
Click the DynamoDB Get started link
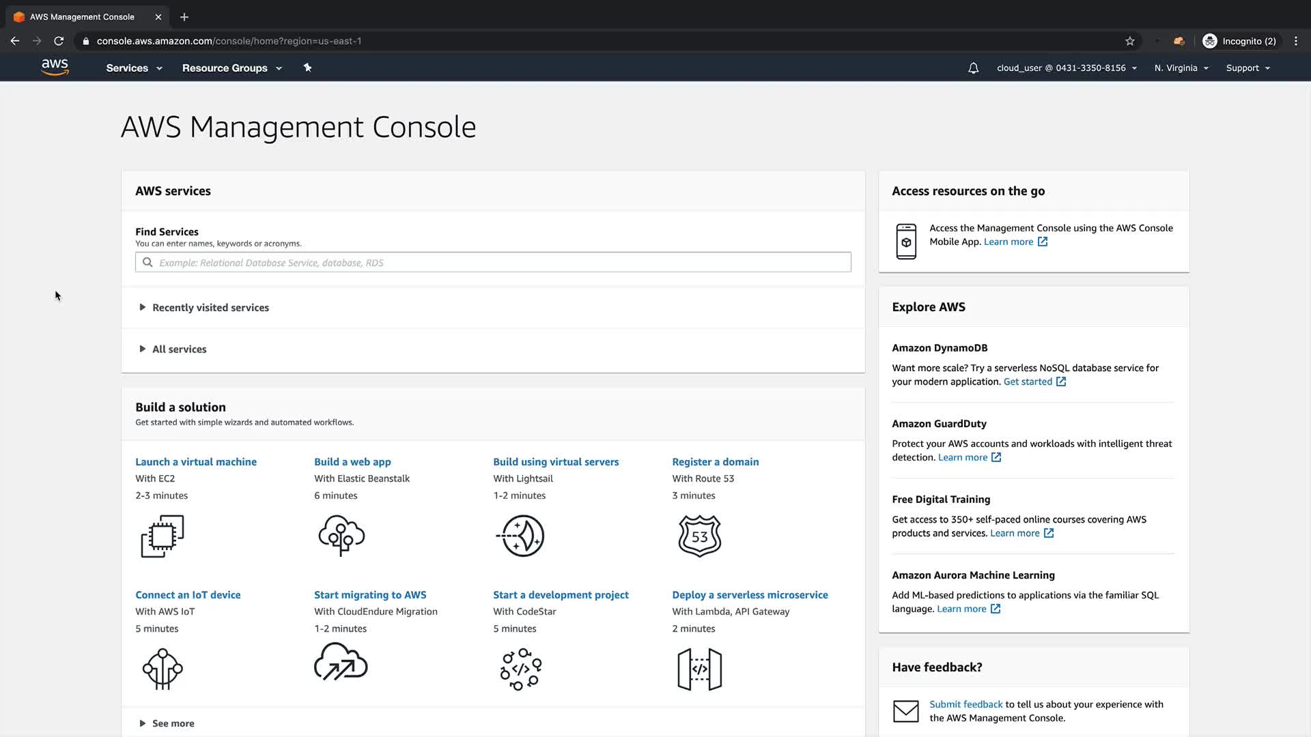pos(1028,382)
